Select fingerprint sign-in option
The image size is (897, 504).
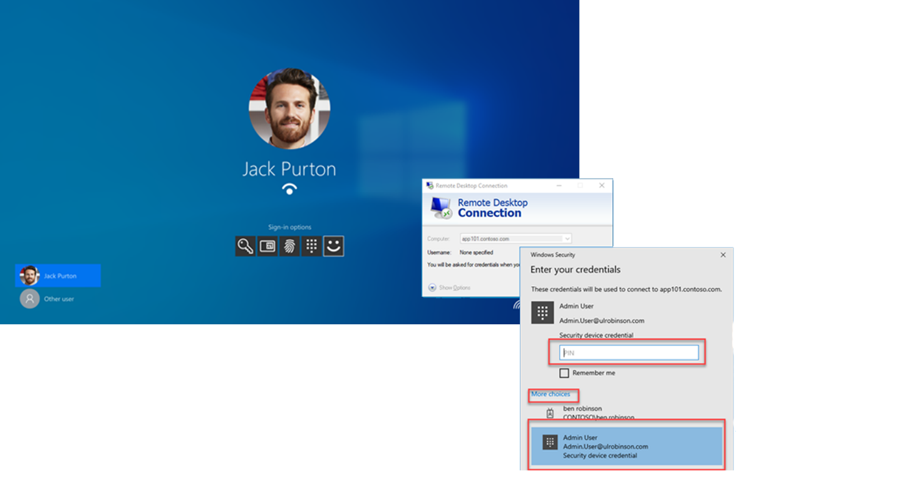point(289,246)
